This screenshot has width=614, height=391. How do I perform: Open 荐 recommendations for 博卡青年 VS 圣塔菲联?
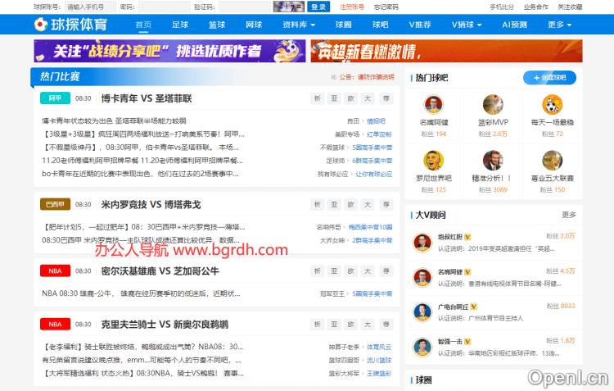(x=386, y=98)
